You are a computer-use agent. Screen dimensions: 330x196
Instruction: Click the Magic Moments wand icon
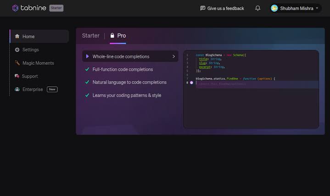pos(17,63)
